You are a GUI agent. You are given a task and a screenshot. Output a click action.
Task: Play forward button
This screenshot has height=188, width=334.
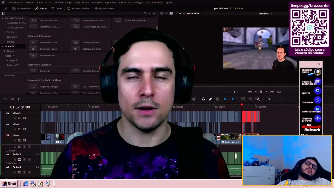(x=266, y=92)
